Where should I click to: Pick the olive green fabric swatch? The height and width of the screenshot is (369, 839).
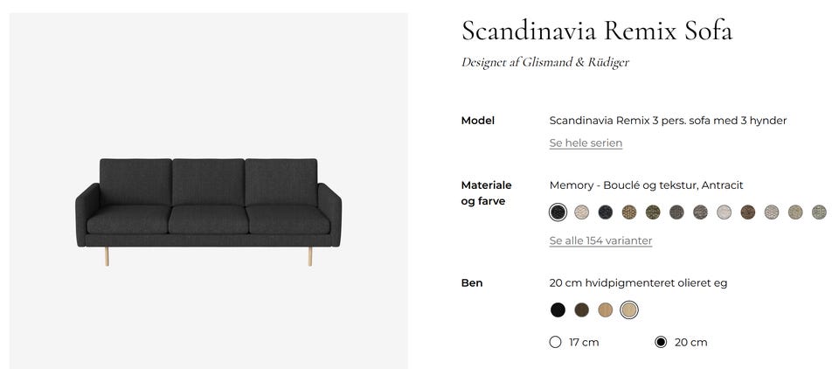[653, 212]
